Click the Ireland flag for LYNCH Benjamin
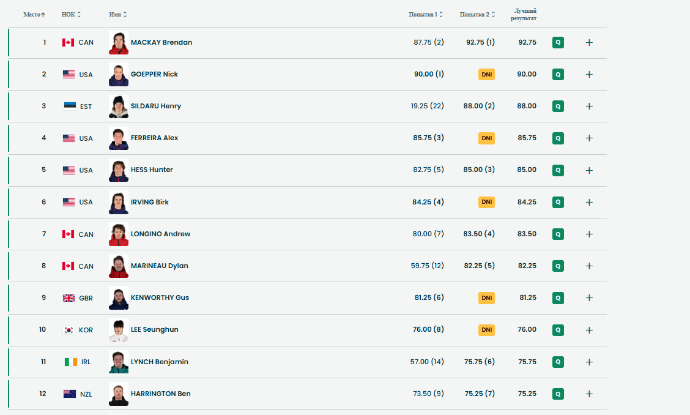This screenshot has width=690, height=415. pos(71,362)
